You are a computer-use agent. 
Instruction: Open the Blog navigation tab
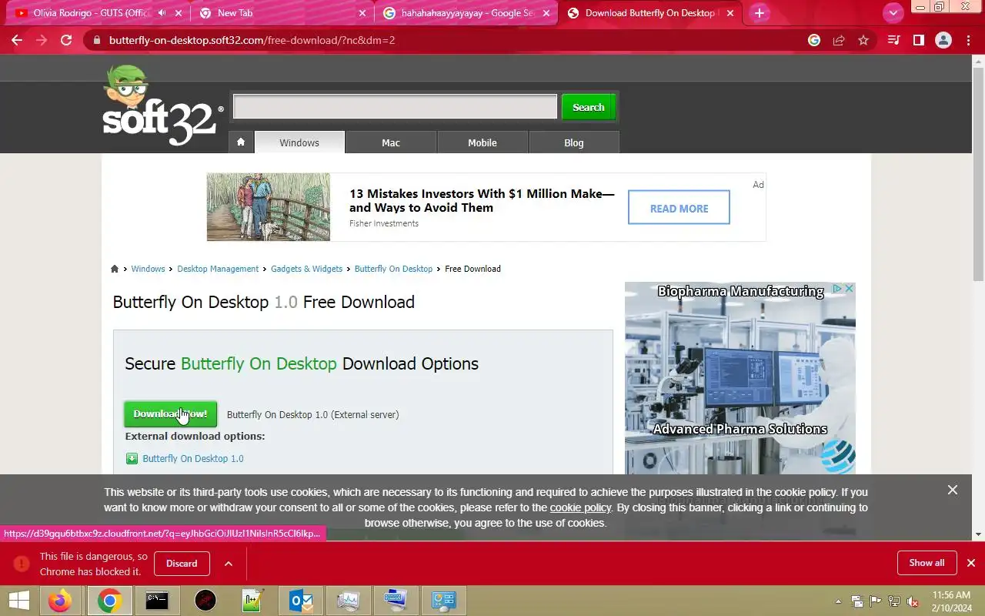pyautogui.click(x=574, y=142)
